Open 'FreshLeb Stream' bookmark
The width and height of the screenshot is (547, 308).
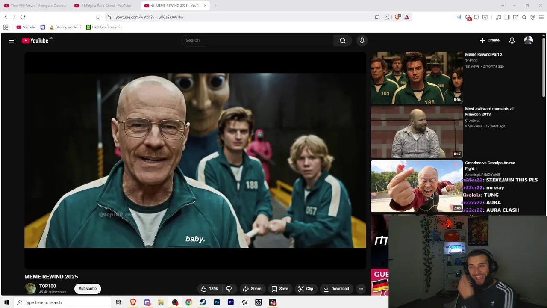click(x=104, y=27)
